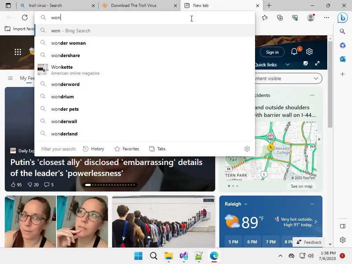Open notifications bell with 5 badge
This screenshot has width=352, height=264.
pyautogui.click(x=295, y=52)
